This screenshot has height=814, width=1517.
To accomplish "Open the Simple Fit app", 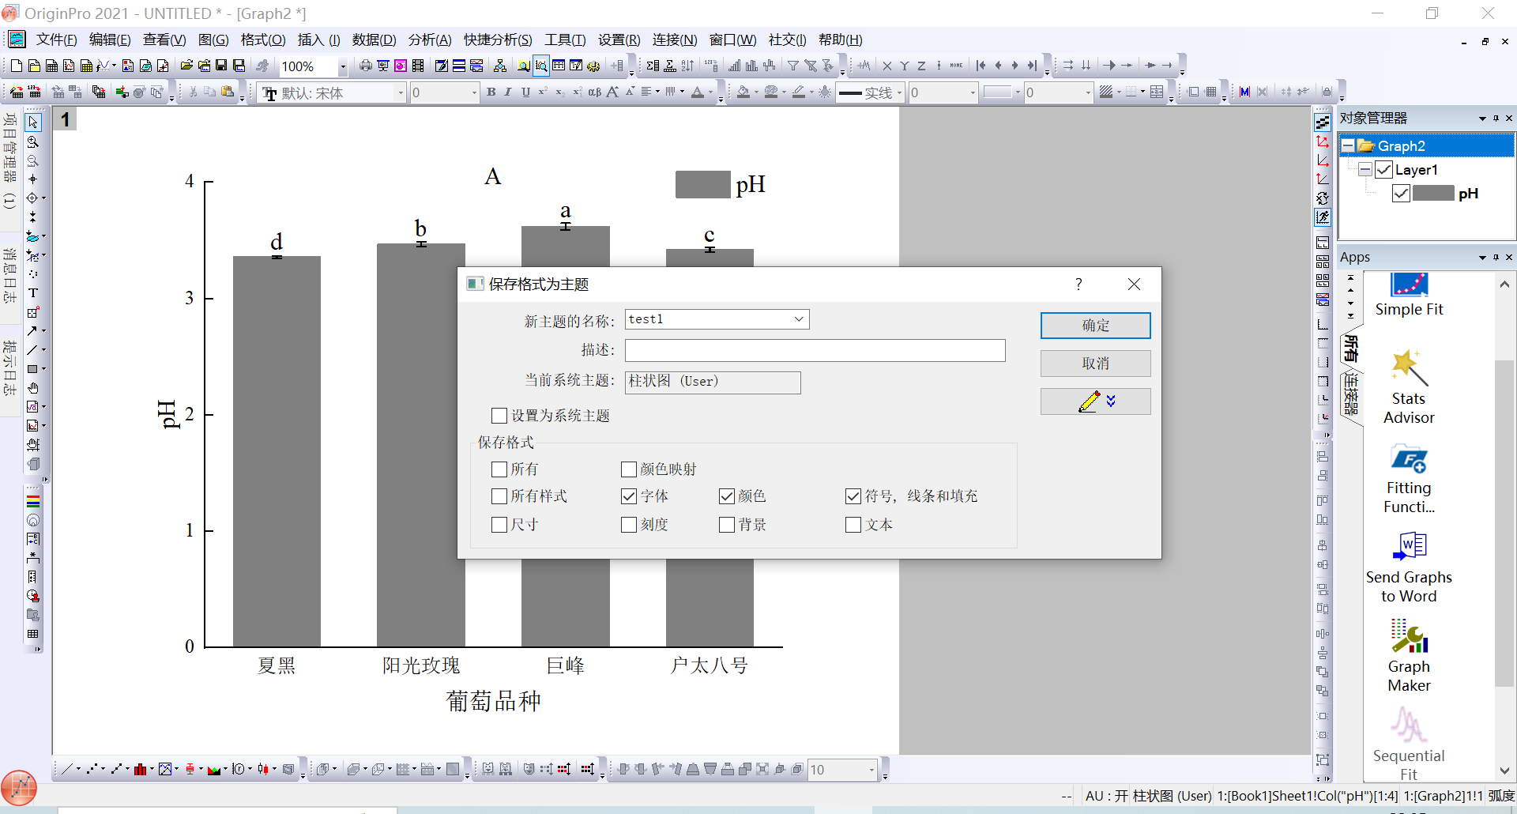I will 1409,294.
